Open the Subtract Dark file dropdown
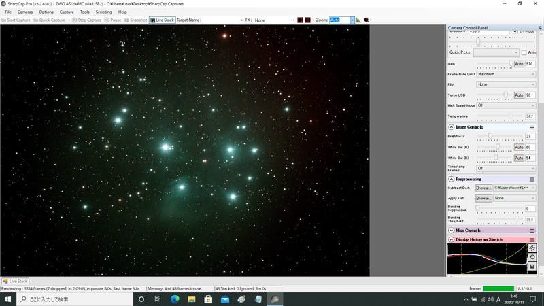Image resolution: width=544 pixels, height=306 pixels. (x=515, y=188)
